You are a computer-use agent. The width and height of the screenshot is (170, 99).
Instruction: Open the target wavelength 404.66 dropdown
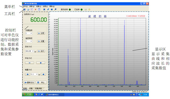coord(33,51)
